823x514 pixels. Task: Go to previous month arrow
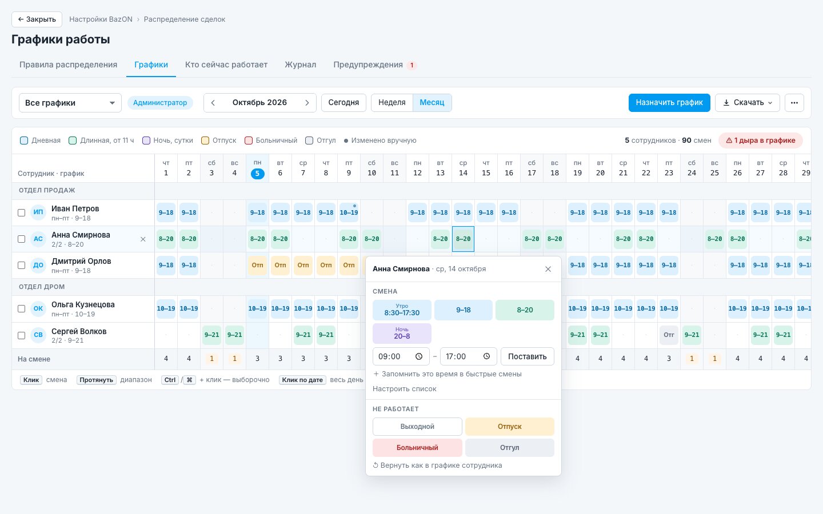213,103
